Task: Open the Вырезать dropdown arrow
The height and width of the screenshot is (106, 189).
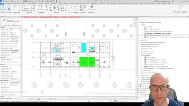Action: click(30, 8)
